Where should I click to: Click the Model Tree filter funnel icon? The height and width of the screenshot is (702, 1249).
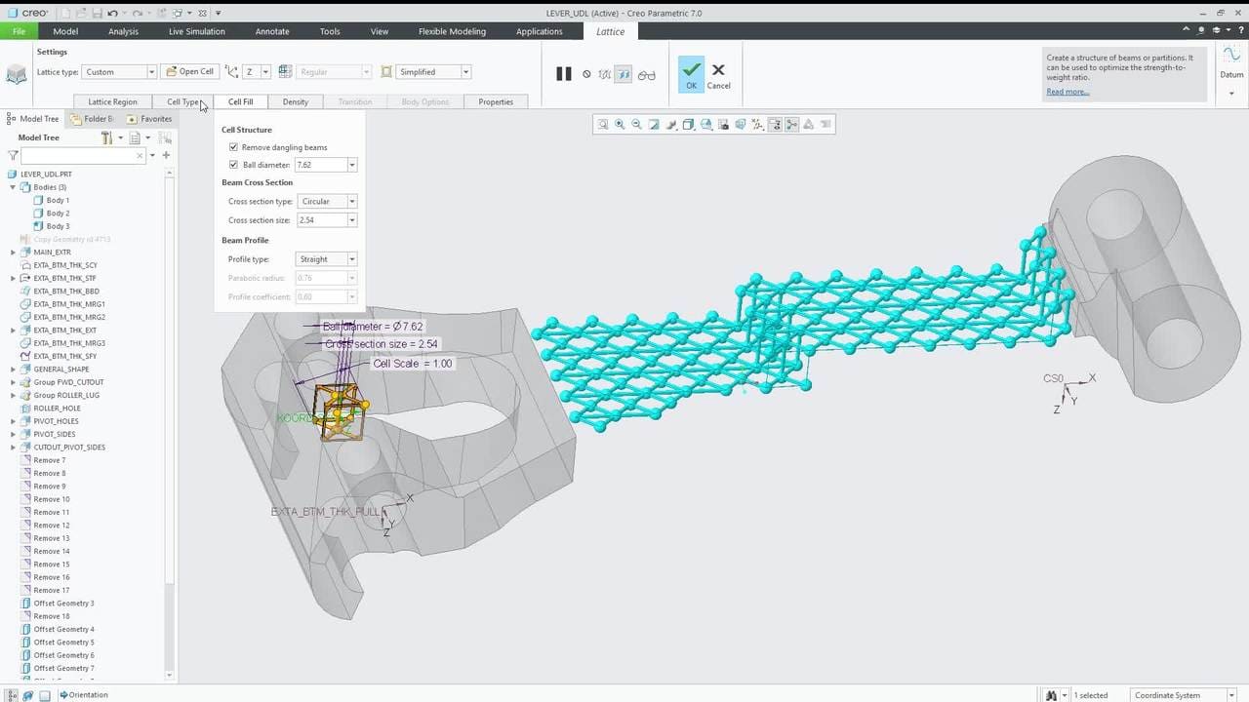13,155
